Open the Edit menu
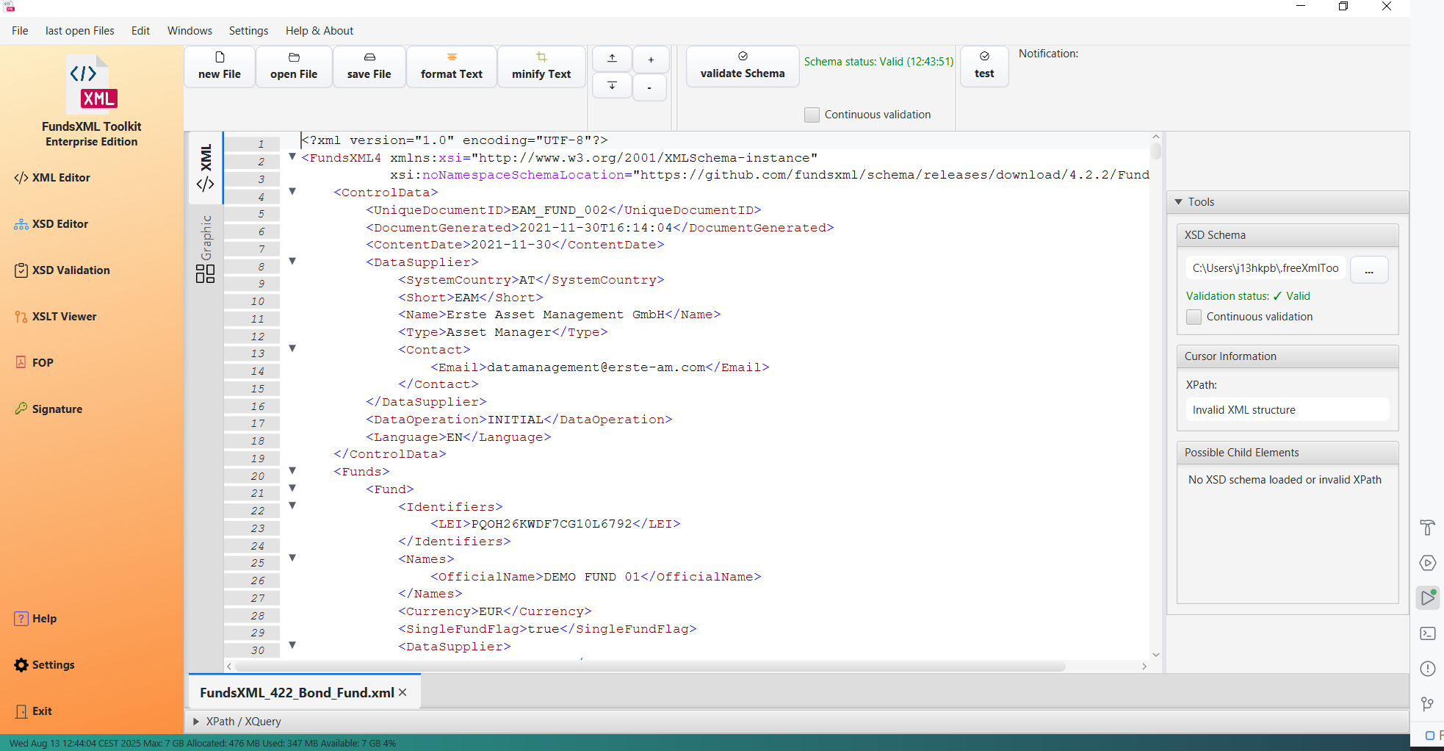Image resolution: width=1444 pixels, height=751 pixels. [x=140, y=31]
